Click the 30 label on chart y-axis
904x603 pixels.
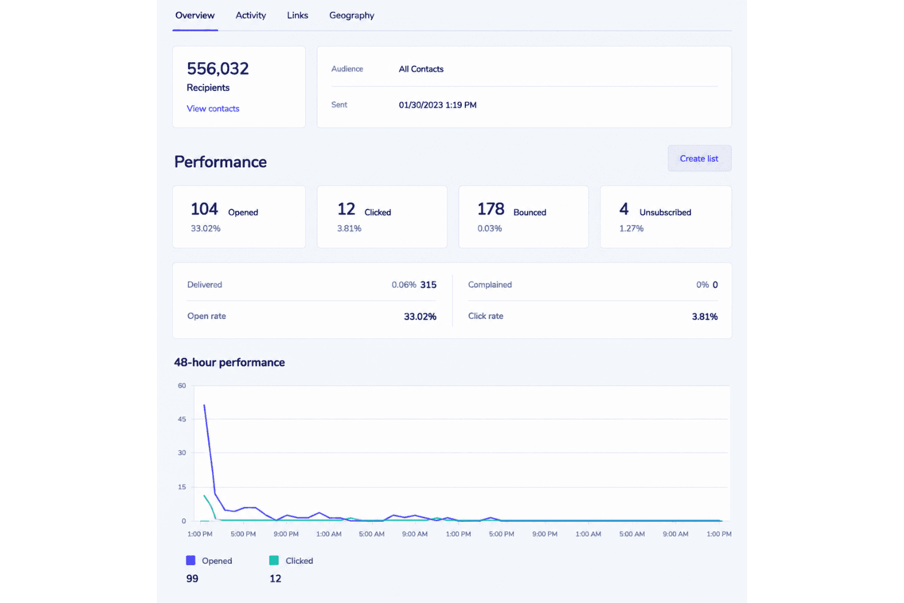click(x=182, y=453)
